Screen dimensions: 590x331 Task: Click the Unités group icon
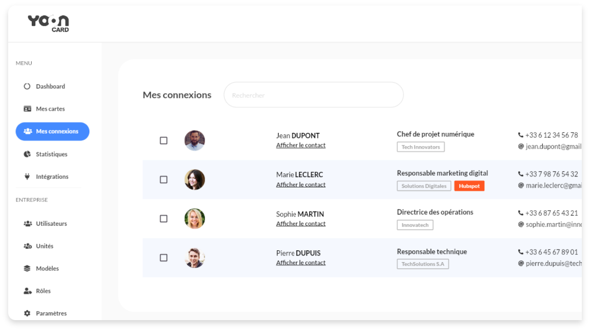click(27, 246)
